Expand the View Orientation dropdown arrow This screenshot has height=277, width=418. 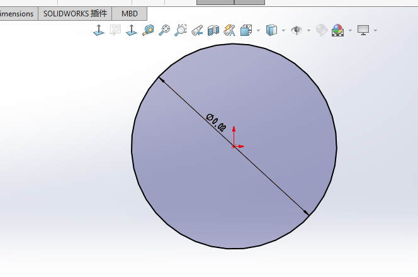pyautogui.click(x=258, y=30)
